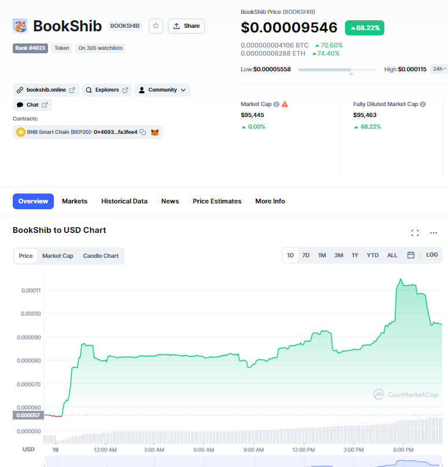Click the Community person icon
Image resolution: width=448 pixels, height=467 pixels.
click(142, 90)
